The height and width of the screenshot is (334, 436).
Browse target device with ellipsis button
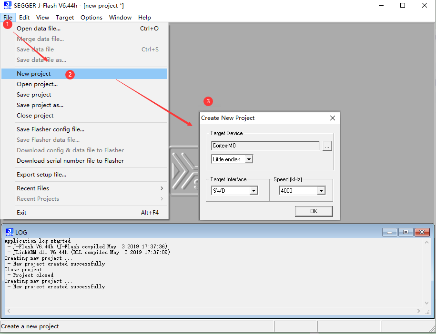[x=327, y=146]
